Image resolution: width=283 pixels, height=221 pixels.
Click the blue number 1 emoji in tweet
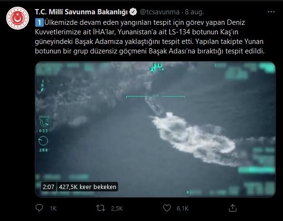pos(39,22)
